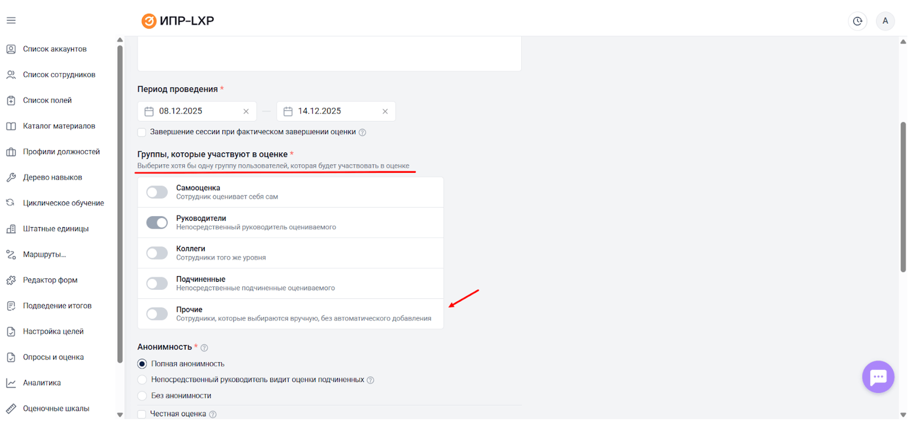Open 'Опросы и оценка' sidebar item
The width and height of the screenshot is (911, 421).
pos(53,357)
